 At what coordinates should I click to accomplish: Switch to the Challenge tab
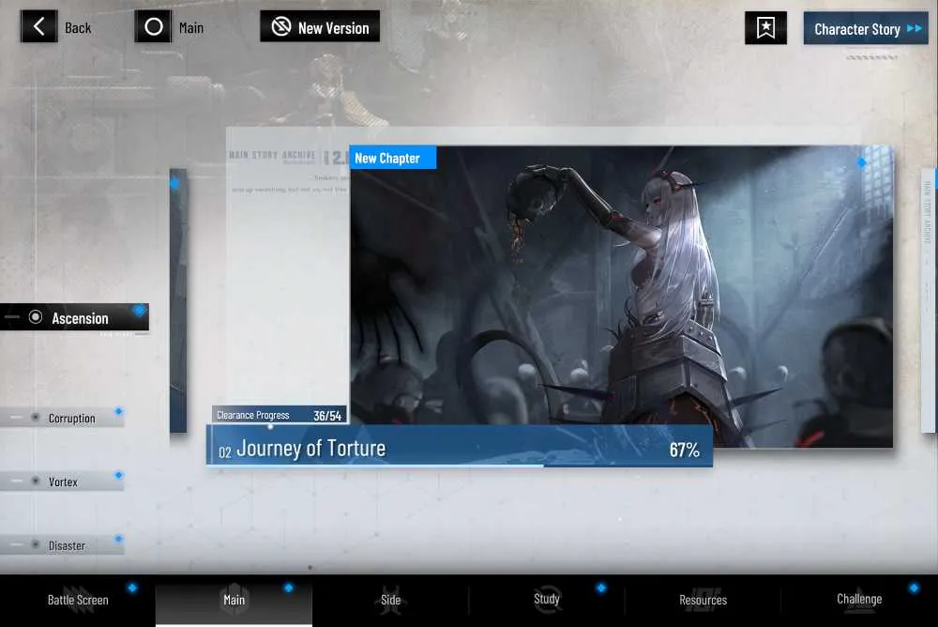coord(859,600)
